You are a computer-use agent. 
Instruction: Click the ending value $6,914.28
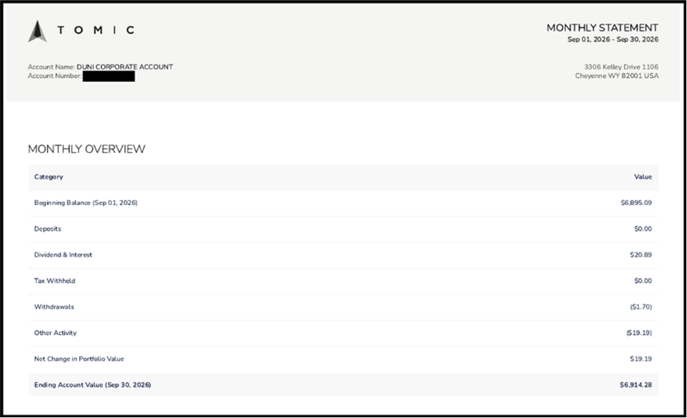[636, 385]
